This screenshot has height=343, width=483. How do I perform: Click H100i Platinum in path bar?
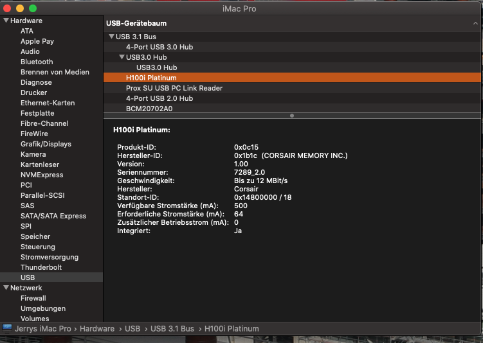click(232, 328)
